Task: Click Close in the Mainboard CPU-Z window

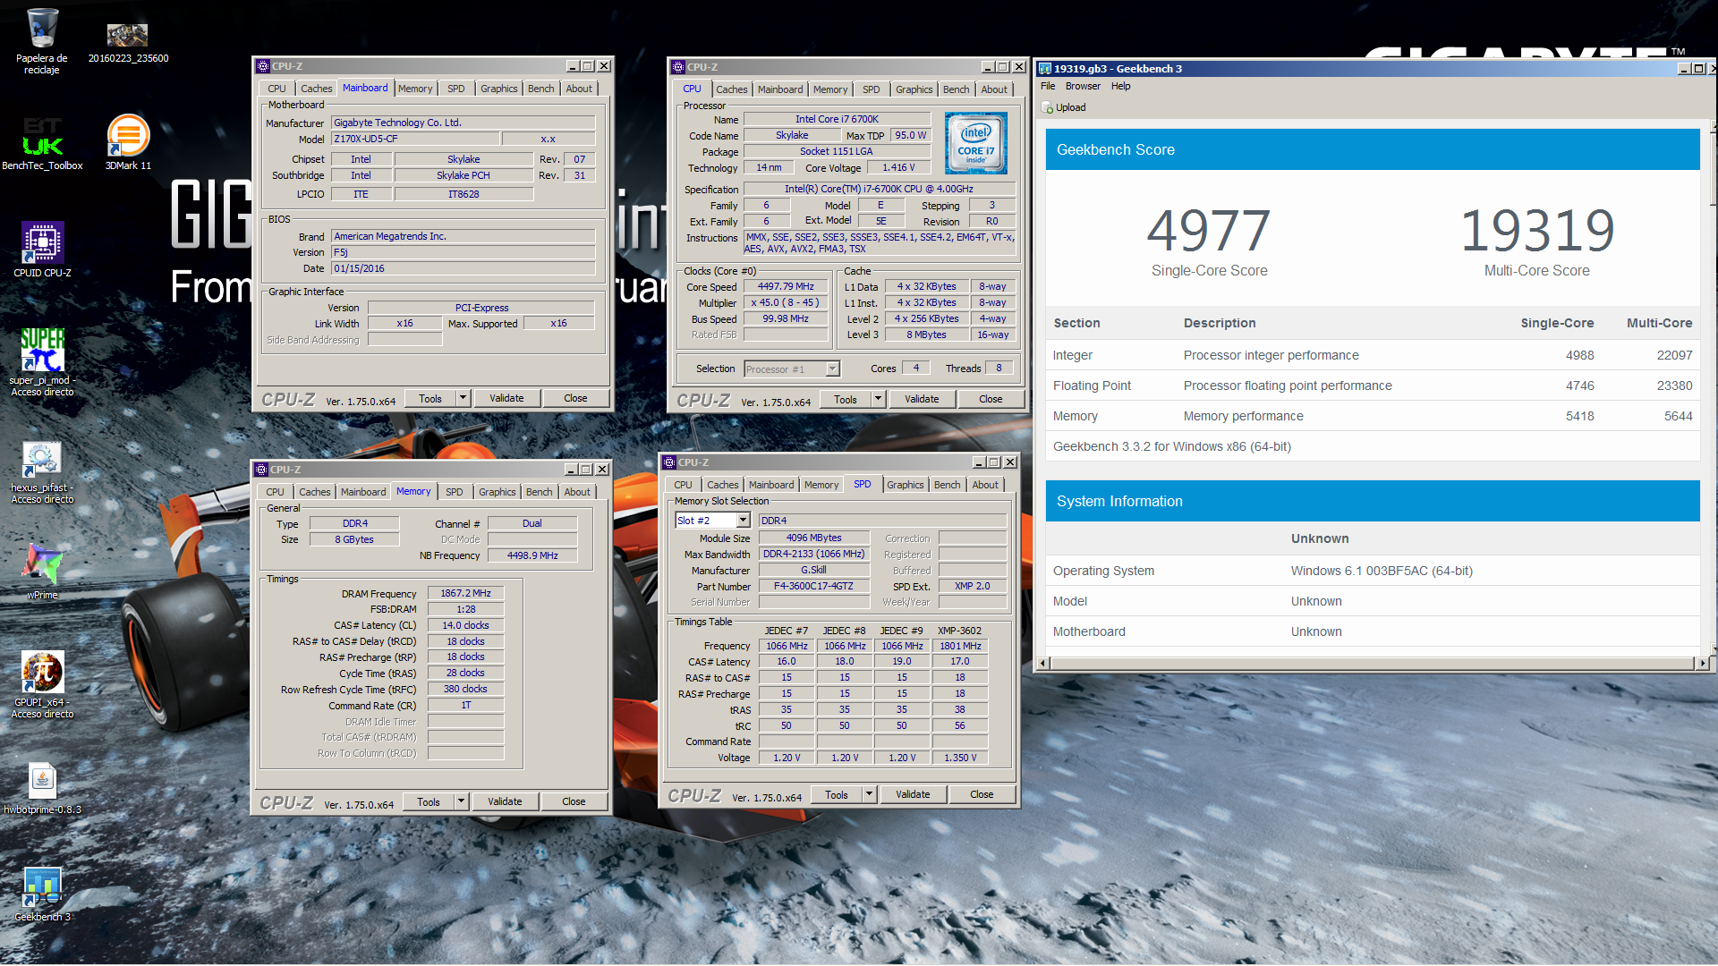Action: pos(575,398)
